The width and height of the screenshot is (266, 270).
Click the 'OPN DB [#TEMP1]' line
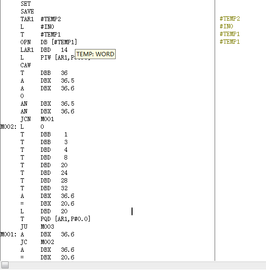pos(48,42)
